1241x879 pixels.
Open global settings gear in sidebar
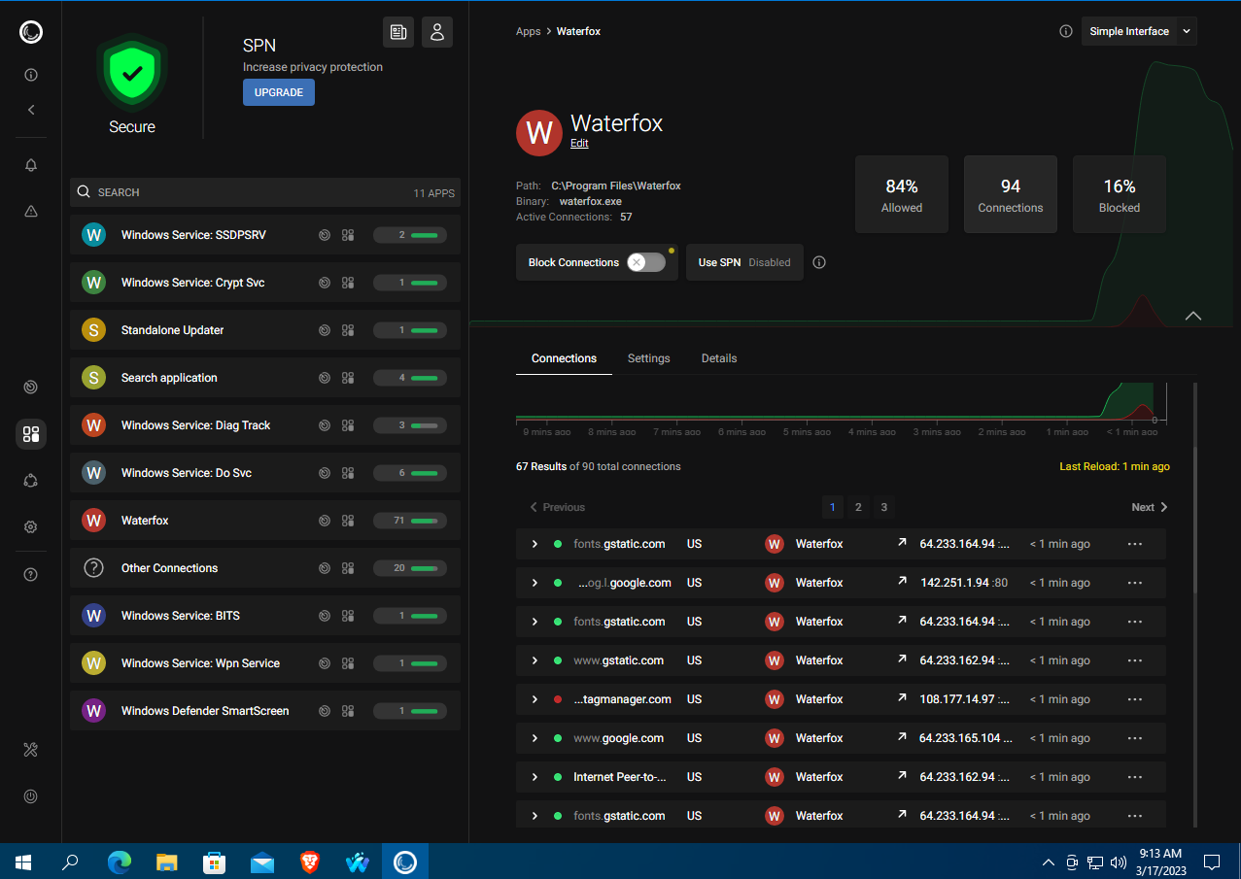pyautogui.click(x=30, y=526)
